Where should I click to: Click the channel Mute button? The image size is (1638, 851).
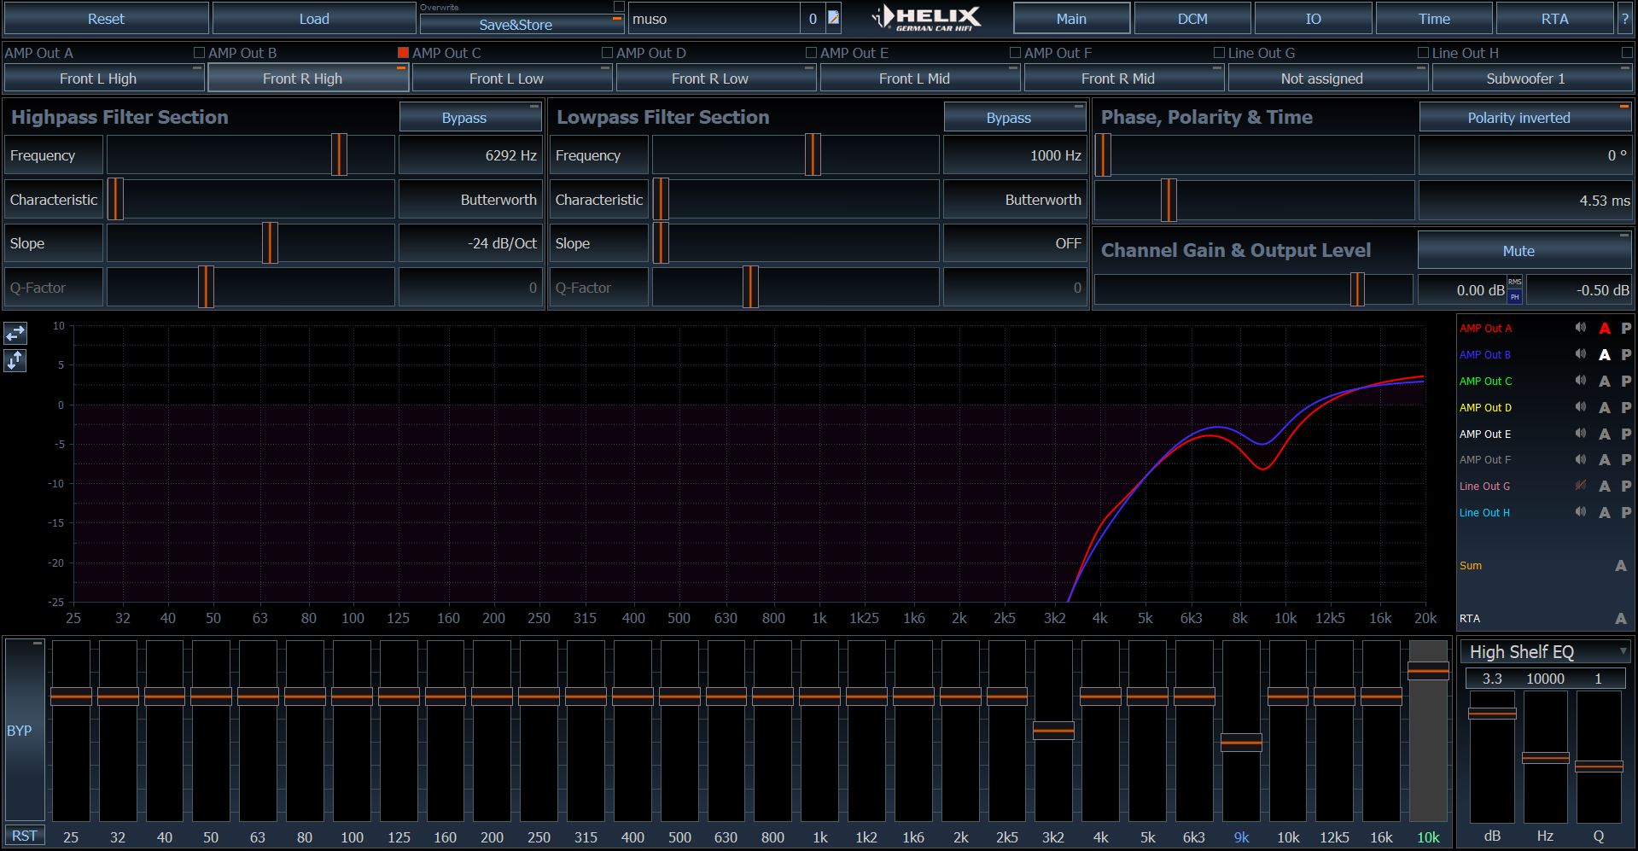(1524, 250)
